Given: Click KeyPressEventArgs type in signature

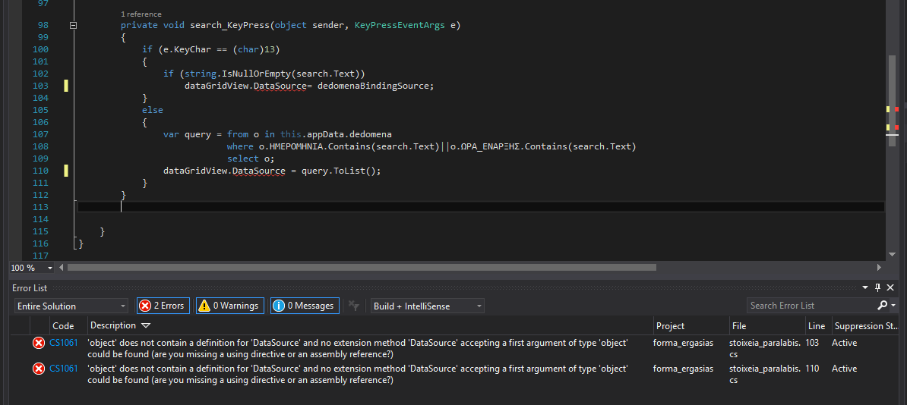Looking at the screenshot, I should [400, 25].
